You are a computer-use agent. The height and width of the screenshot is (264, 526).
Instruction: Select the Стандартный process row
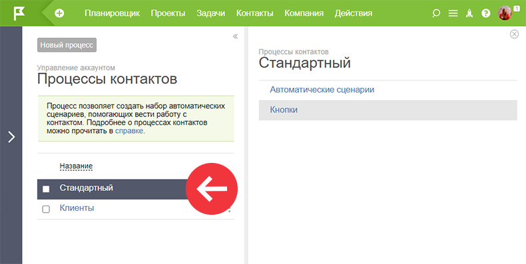[136, 189]
